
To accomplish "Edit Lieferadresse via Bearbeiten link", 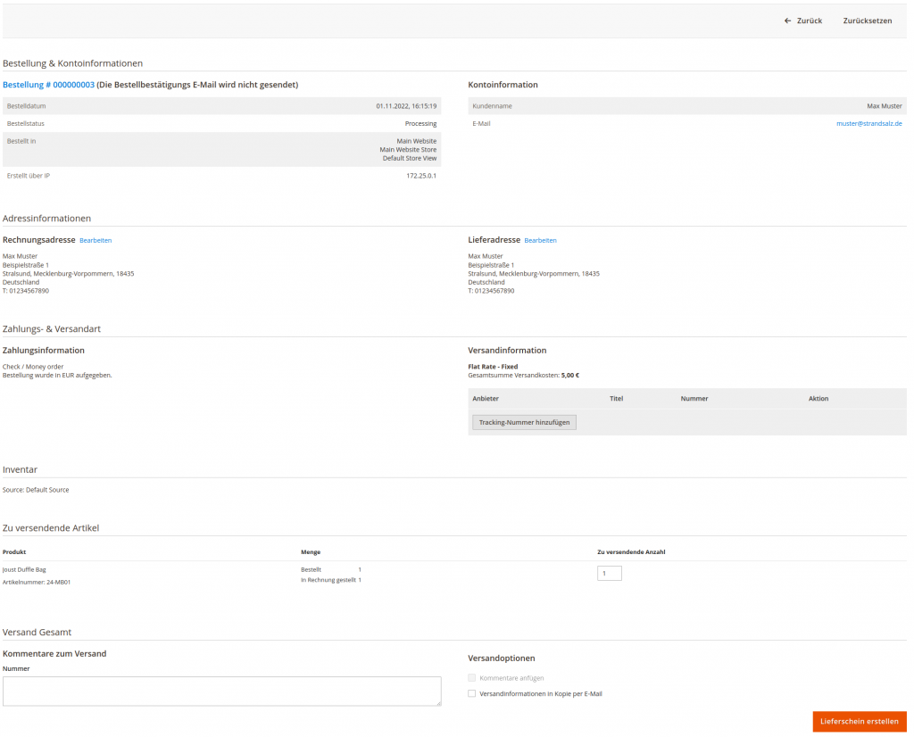I will pos(540,241).
